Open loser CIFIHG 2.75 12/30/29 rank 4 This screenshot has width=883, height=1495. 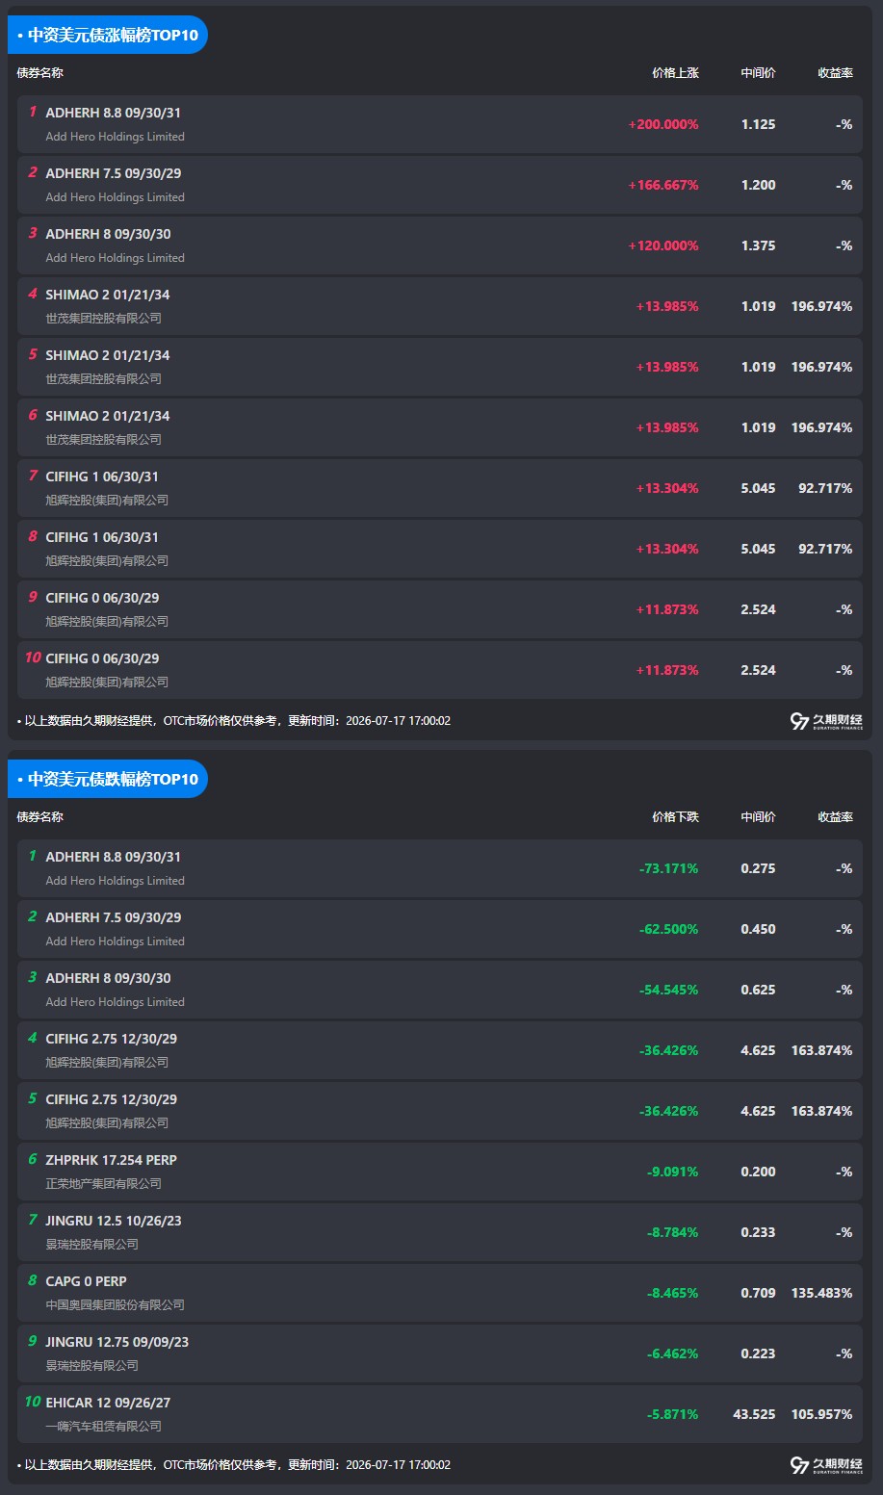pos(440,1050)
